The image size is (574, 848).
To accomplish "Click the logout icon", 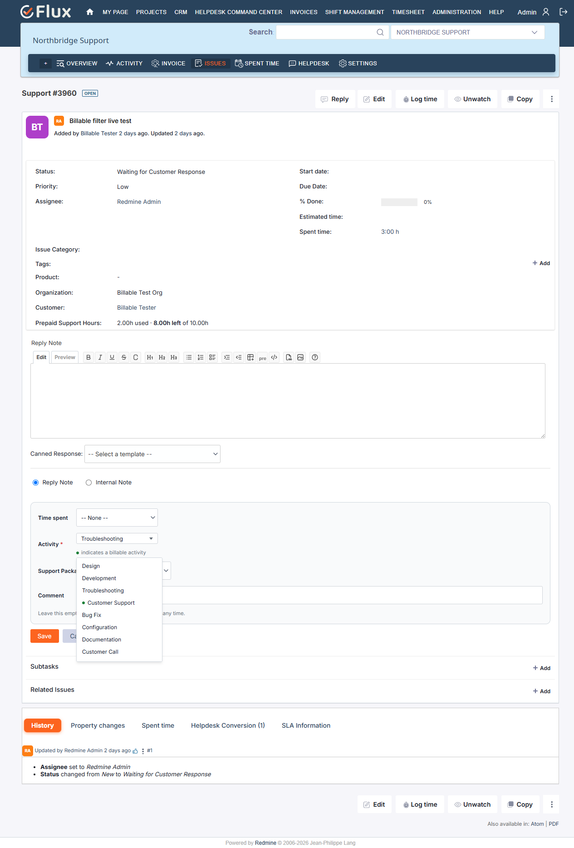I will coord(564,12).
